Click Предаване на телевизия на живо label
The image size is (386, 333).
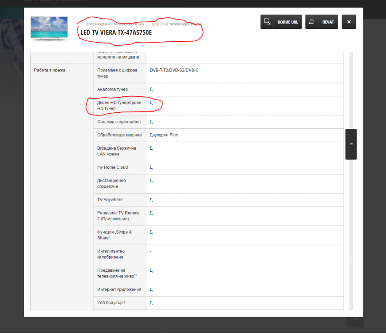tap(117, 274)
